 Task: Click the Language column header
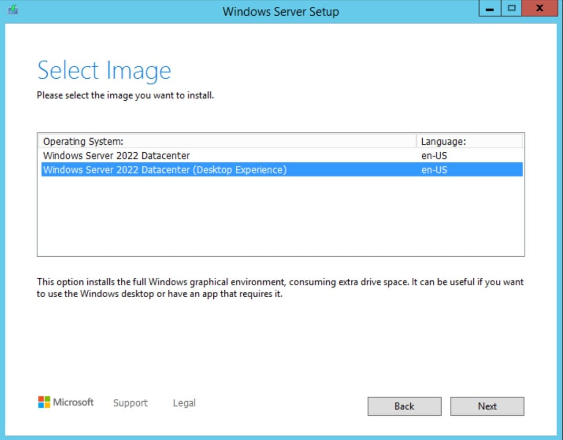tap(470, 141)
